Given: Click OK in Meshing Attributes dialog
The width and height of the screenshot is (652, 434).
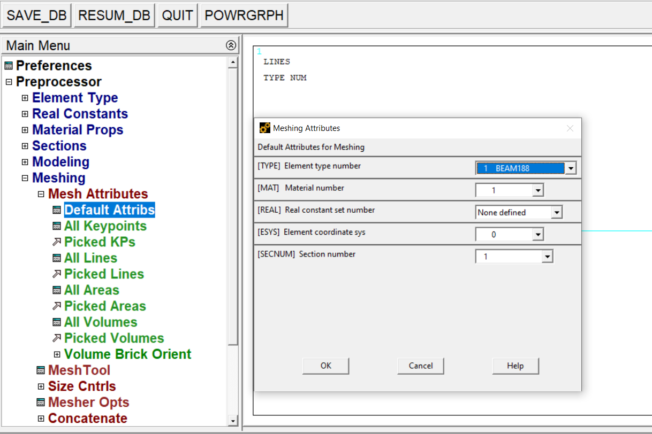Looking at the screenshot, I should 326,366.
